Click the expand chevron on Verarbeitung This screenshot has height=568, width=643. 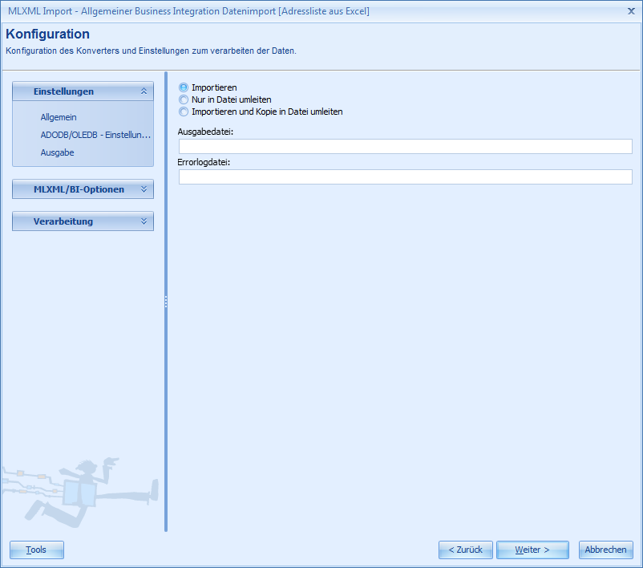point(145,221)
